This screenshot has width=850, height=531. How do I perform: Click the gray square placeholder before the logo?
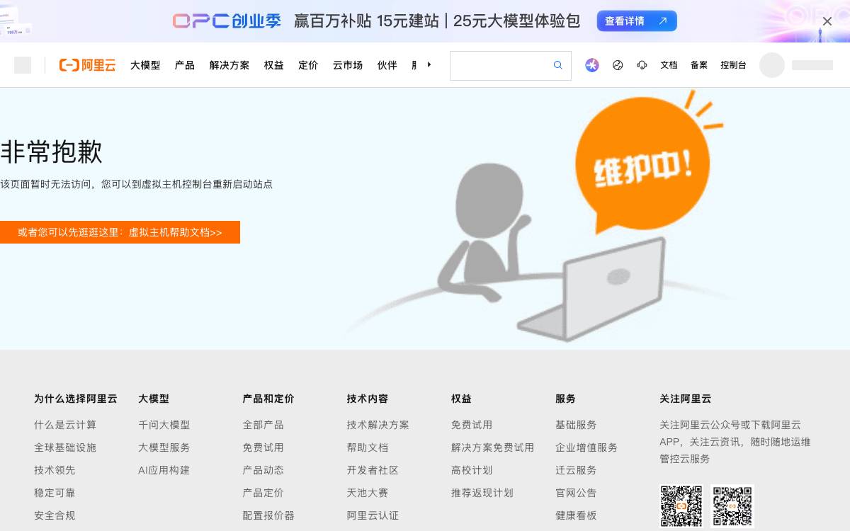(23, 65)
